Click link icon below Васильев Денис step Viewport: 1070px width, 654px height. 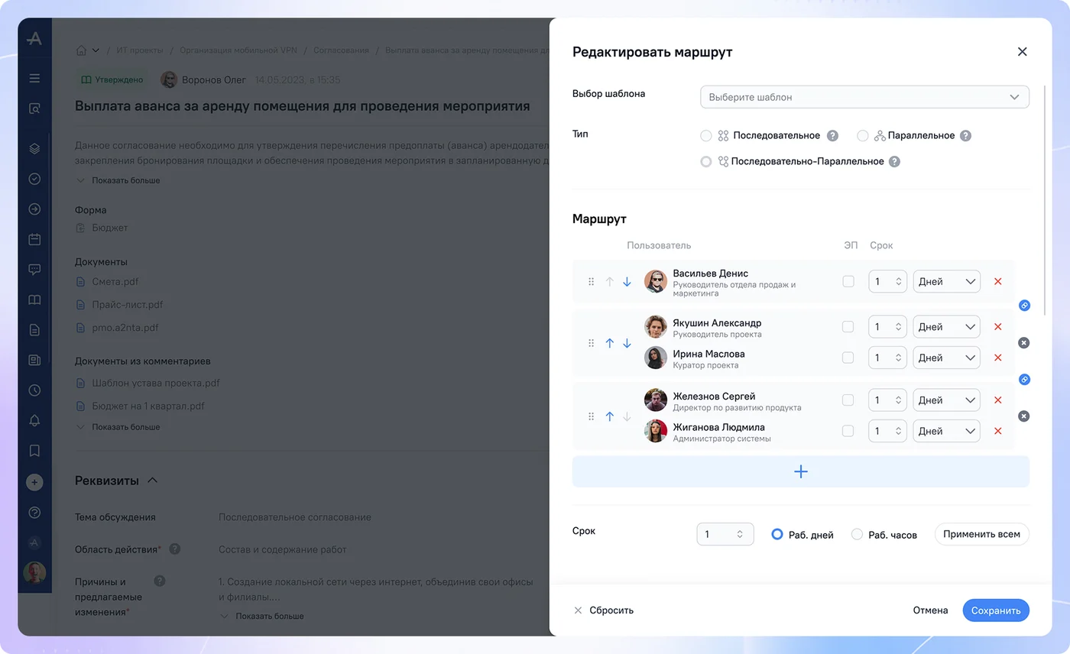coord(1024,306)
